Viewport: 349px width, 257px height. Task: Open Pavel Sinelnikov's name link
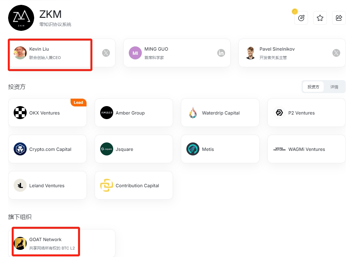(277, 49)
